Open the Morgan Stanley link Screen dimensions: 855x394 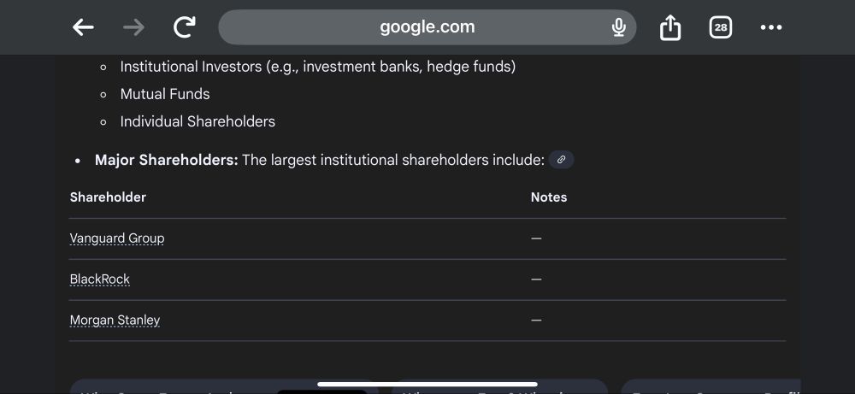[x=115, y=320]
